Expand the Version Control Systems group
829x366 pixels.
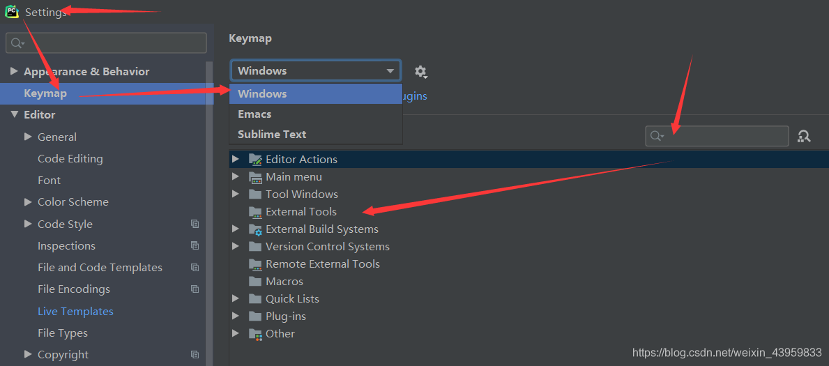[235, 246]
